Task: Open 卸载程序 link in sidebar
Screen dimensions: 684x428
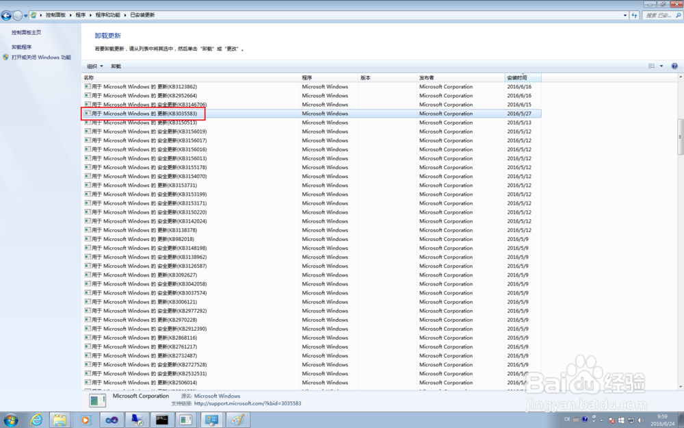Action: point(21,47)
